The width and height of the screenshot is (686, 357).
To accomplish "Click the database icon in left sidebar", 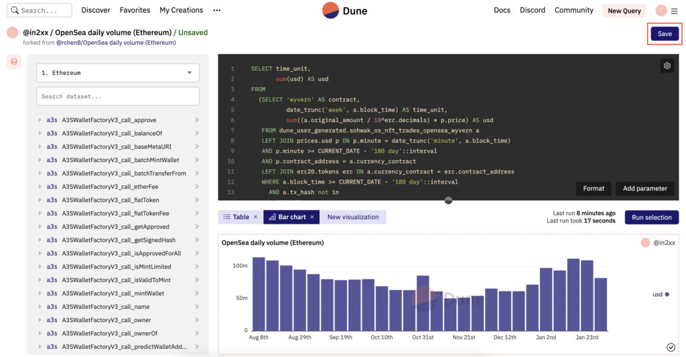I will coord(15,62).
